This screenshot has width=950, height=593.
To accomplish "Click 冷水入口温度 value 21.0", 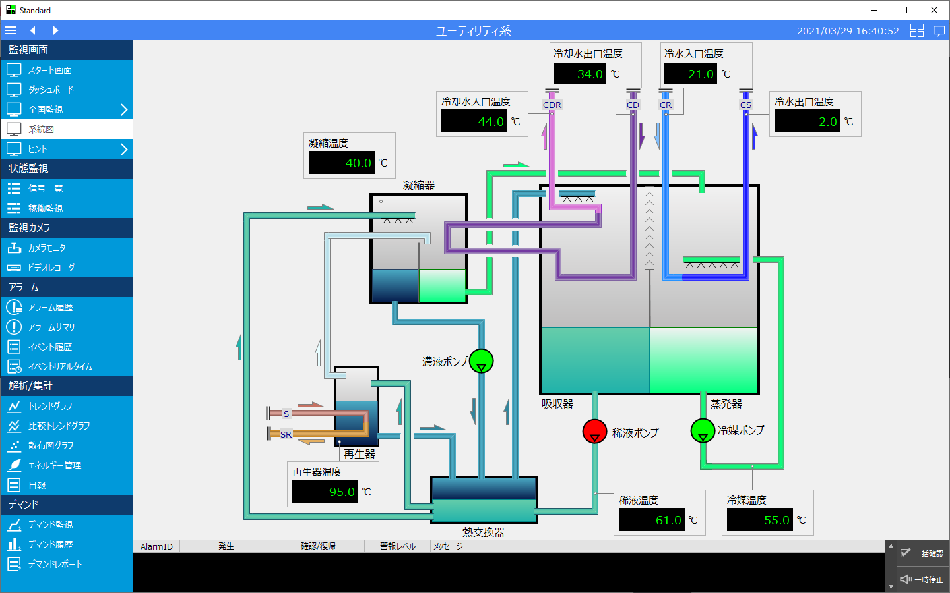I will pos(690,74).
